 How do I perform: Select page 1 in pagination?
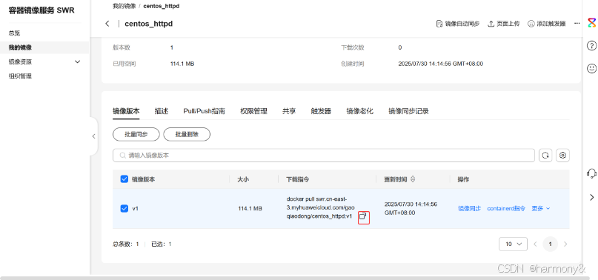pos(551,244)
